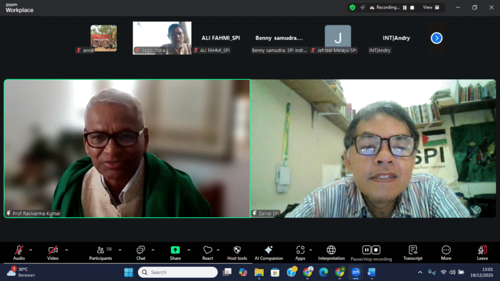Open the Chat panel
The image size is (500, 281).
141,250
